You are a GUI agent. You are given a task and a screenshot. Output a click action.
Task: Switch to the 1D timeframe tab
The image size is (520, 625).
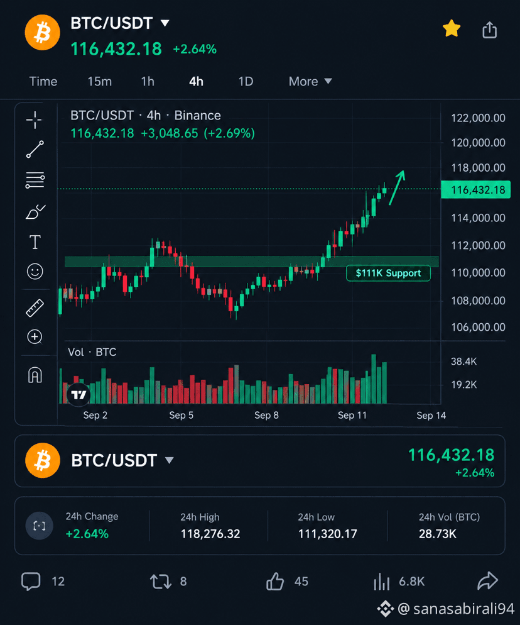point(246,81)
